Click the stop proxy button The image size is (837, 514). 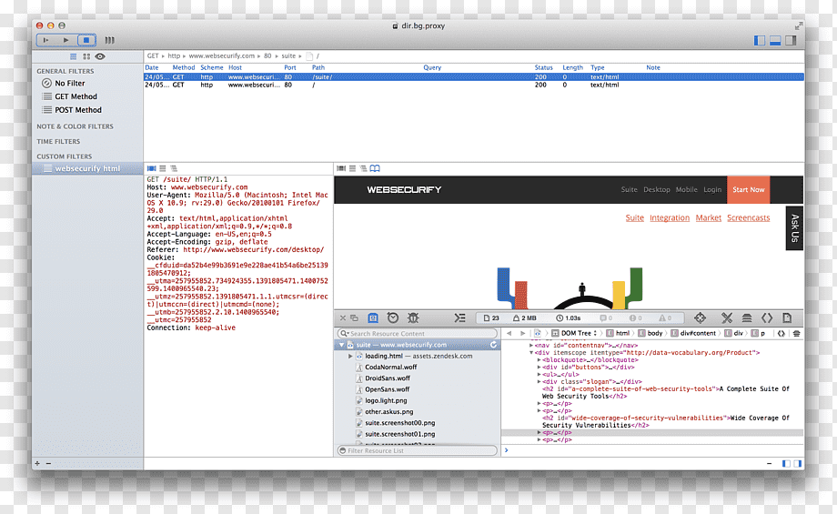tap(86, 40)
